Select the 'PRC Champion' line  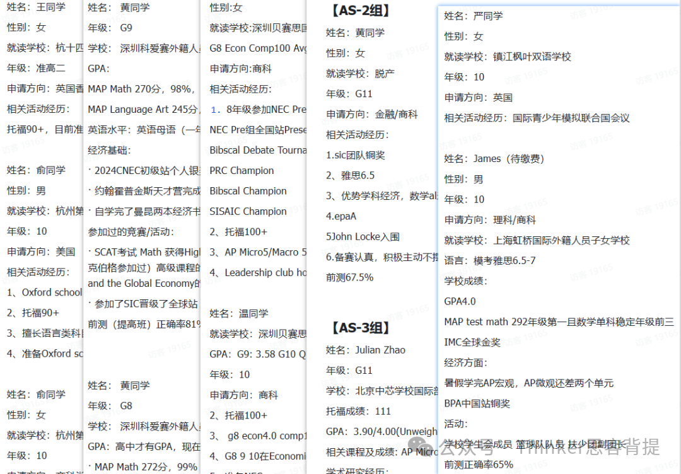tap(242, 171)
